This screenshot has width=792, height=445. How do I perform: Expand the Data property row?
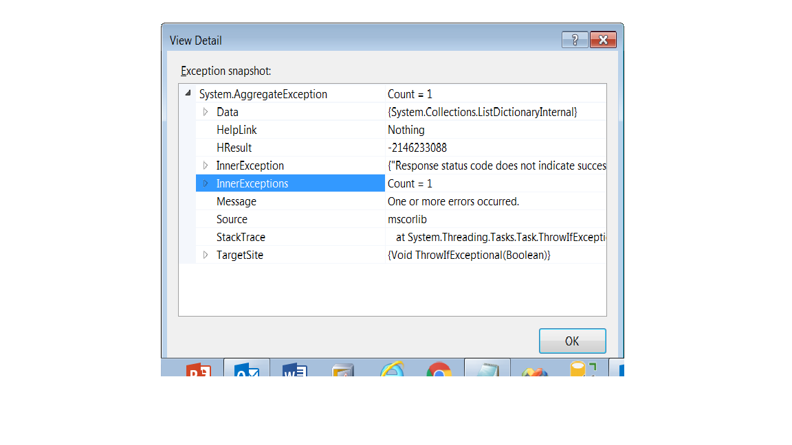click(x=205, y=112)
